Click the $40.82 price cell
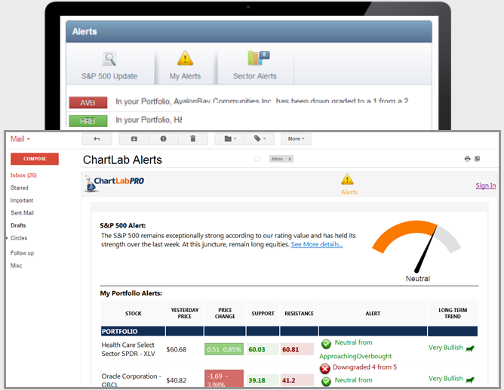 coord(176,380)
